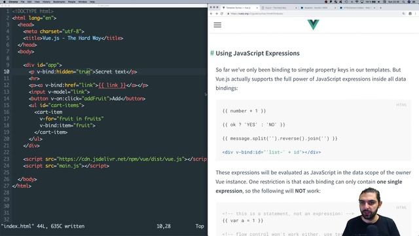Screen dimensions: 419x236
Task: Open the Bookmarks menu
Action: (x=59, y=1)
